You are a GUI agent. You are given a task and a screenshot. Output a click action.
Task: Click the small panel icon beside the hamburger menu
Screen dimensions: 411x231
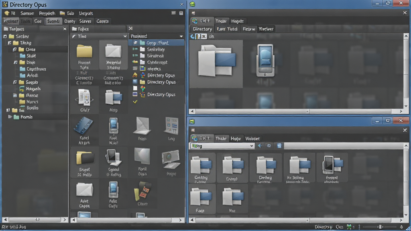pos(181,13)
